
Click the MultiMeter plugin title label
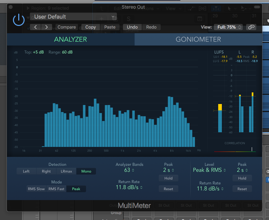point(134,205)
